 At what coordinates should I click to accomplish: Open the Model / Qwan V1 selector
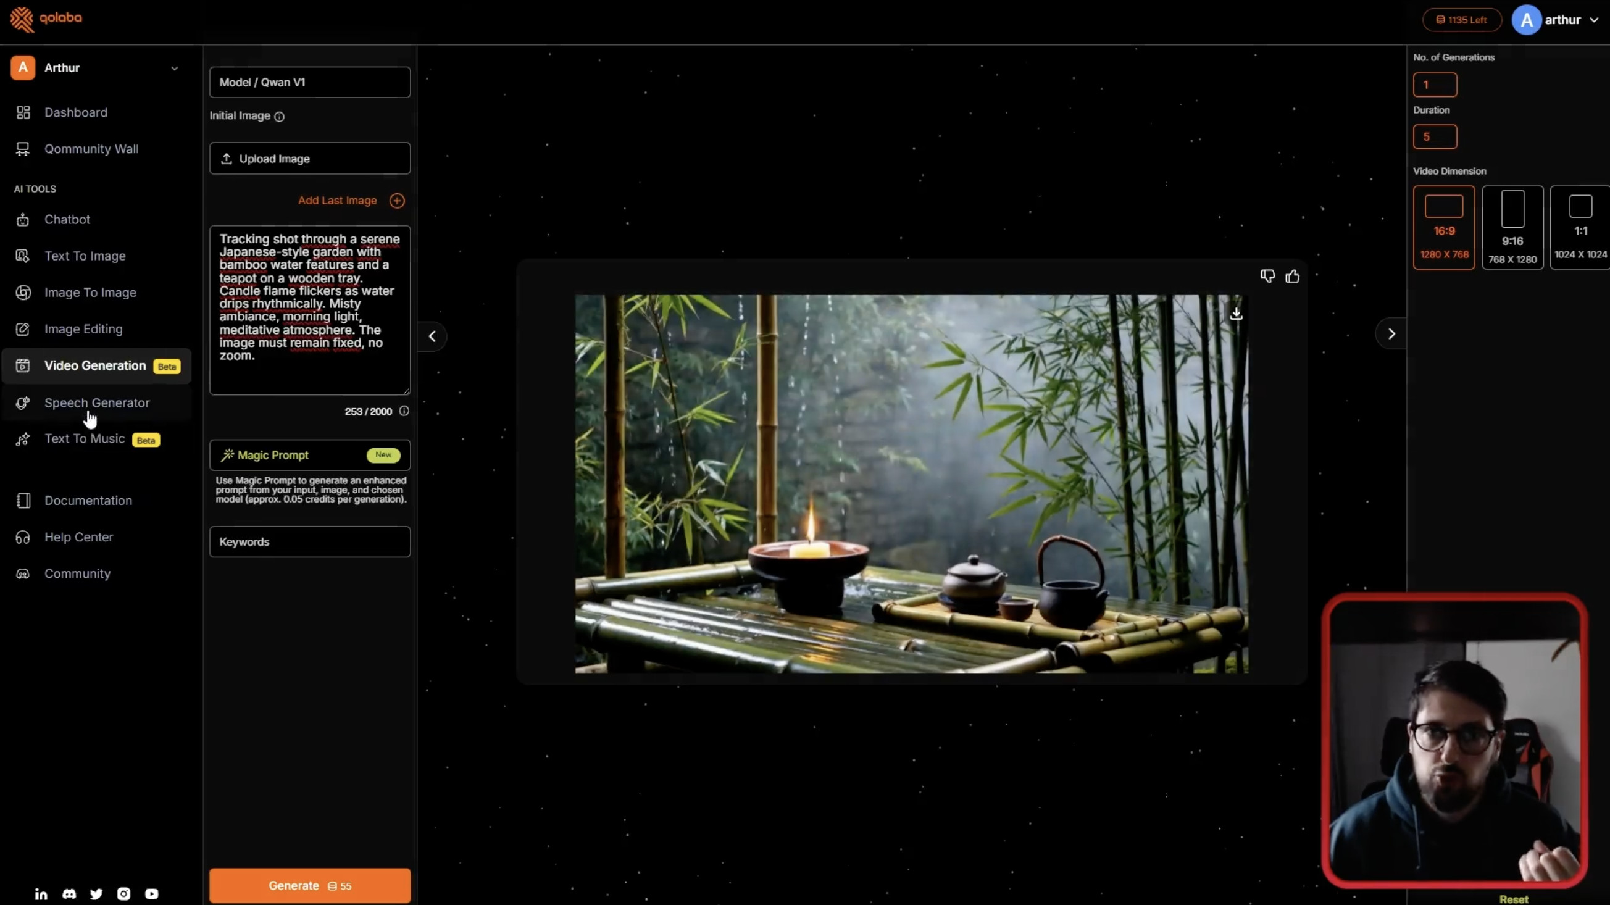tap(309, 83)
